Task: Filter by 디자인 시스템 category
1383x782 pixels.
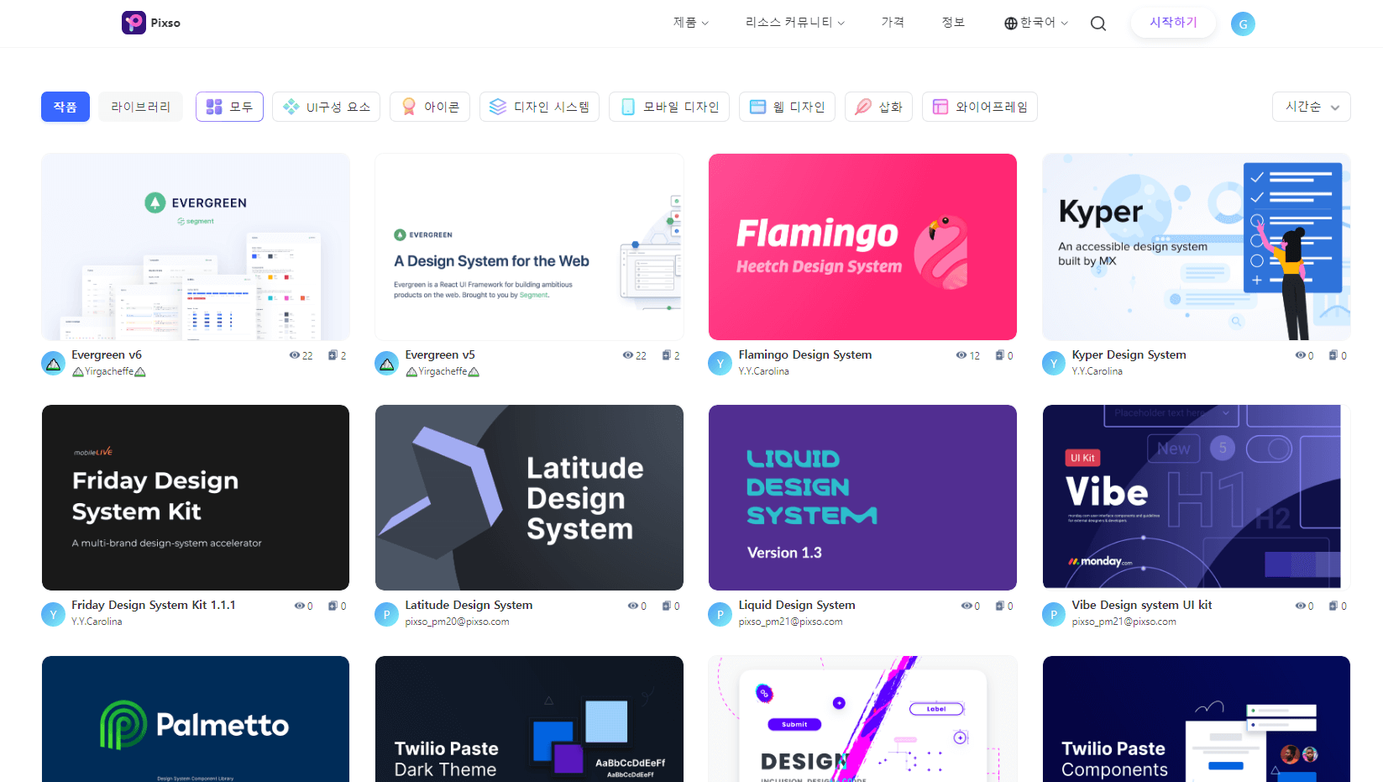Action: [539, 107]
